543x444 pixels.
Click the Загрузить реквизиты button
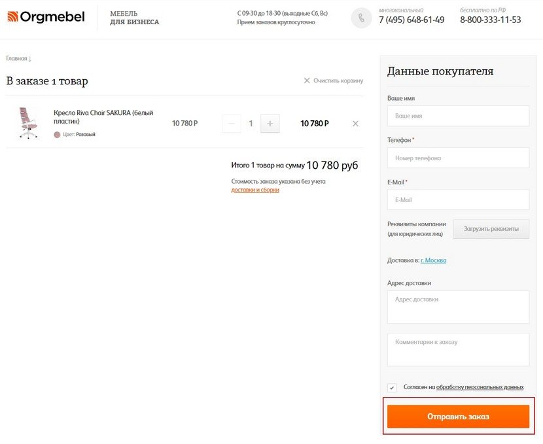click(x=491, y=229)
